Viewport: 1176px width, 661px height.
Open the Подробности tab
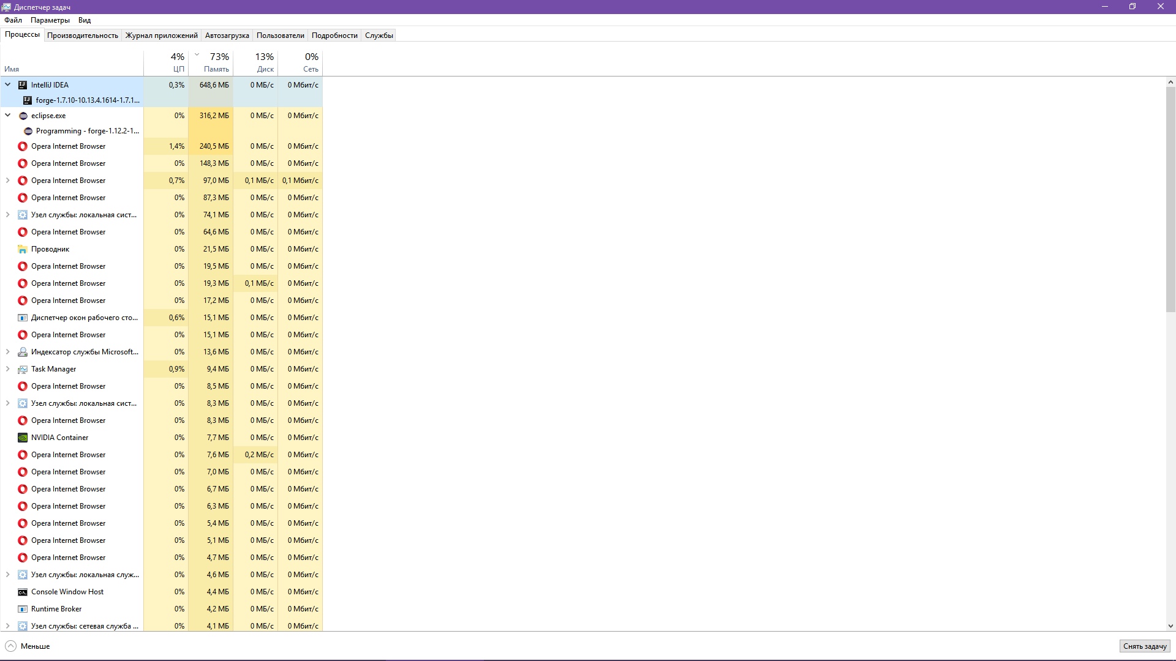coord(334,35)
